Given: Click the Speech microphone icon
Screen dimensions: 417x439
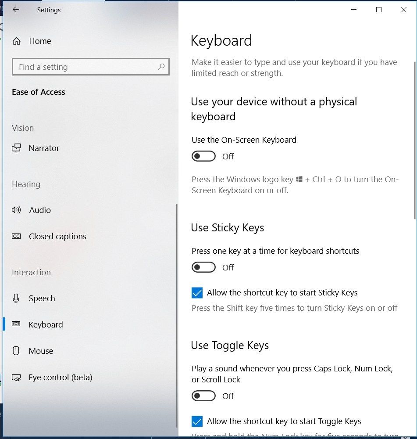Looking at the screenshot, I should tap(16, 298).
